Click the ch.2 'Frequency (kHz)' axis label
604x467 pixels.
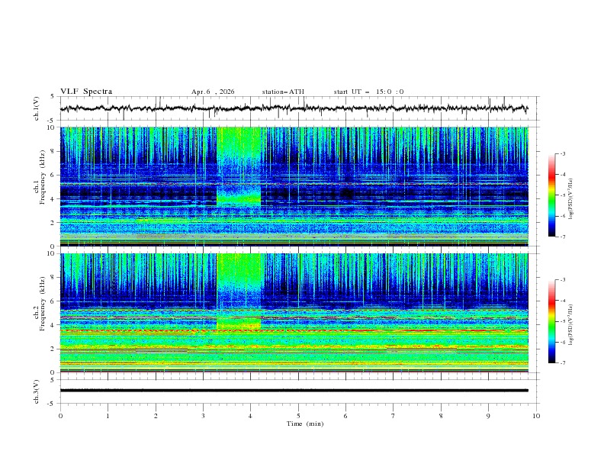(43, 304)
